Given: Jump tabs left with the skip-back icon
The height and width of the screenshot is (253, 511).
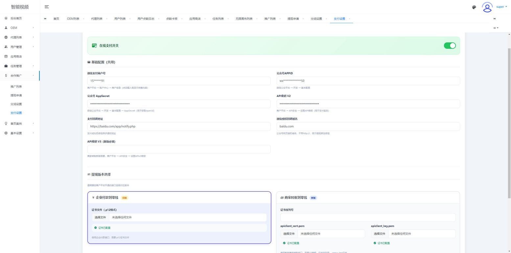Looking at the screenshot, I should [x=45, y=19].
